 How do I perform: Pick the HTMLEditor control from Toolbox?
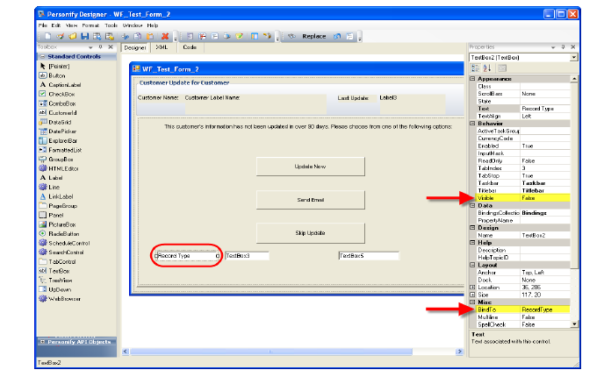click(x=63, y=167)
